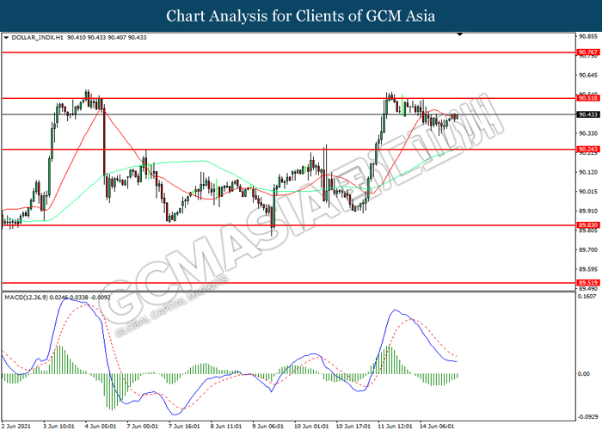Click the chart shift marker triangle at top
The width and height of the screenshot is (602, 430).
click(460, 35)
